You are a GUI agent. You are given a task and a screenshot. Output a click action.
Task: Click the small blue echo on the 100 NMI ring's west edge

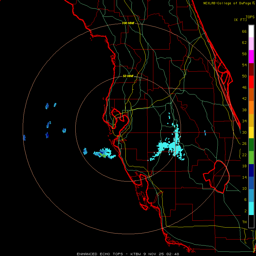pyautogui.click(x=24, y=138)
